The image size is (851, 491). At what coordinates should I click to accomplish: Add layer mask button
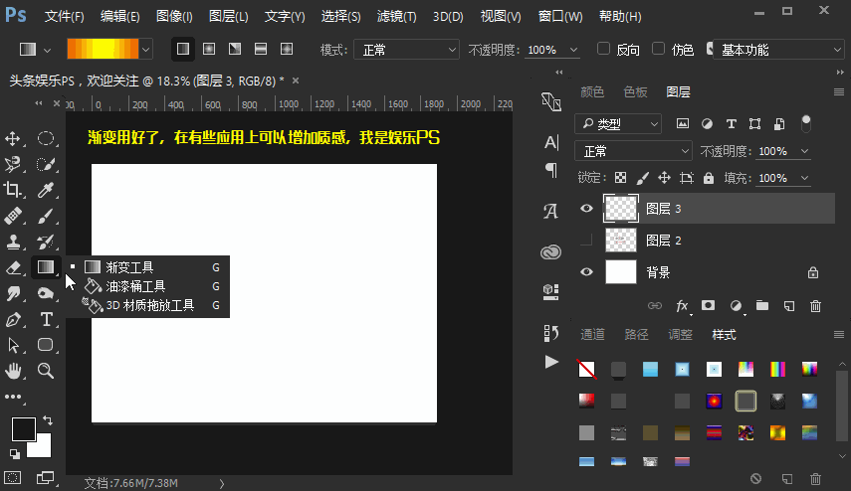coord(708,306)
